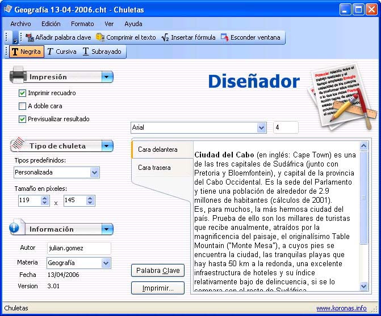Toggle Negrita bold formatting
The image size is (381, 316).
[x=27, y=52]
